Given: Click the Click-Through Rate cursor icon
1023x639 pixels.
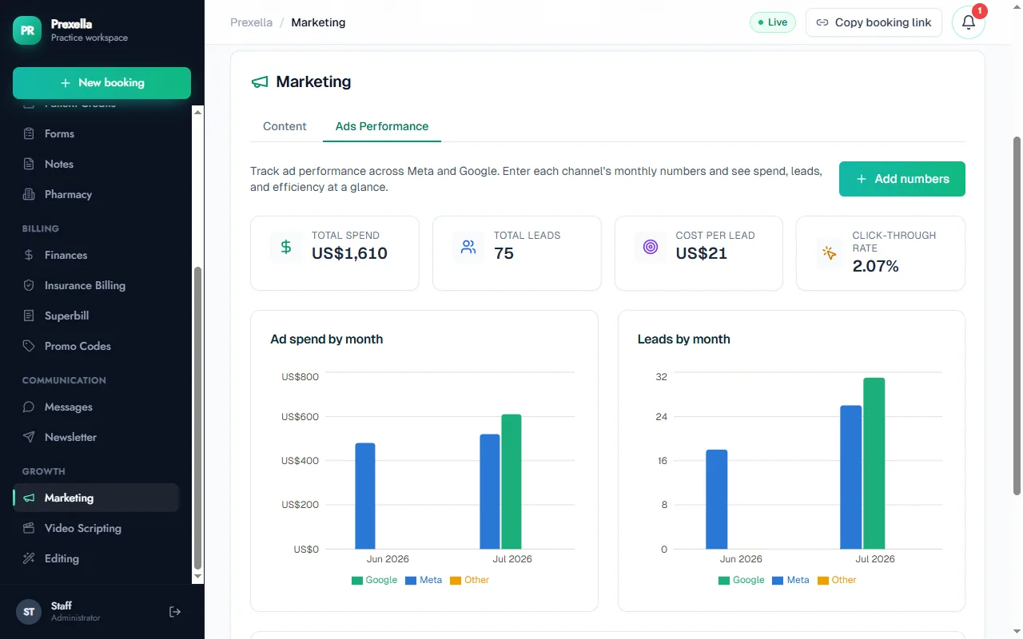Looking at the screenshot, I should point(830,253).
